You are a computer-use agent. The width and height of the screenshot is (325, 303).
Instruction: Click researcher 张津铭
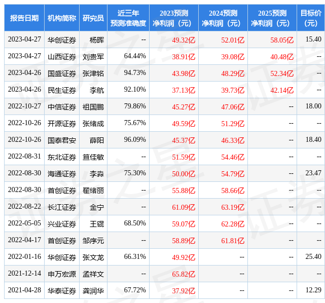click(x=93, y=73)
